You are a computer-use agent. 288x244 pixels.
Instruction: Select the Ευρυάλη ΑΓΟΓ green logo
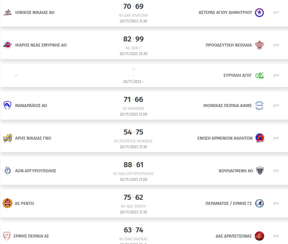(x=259, y=75)
